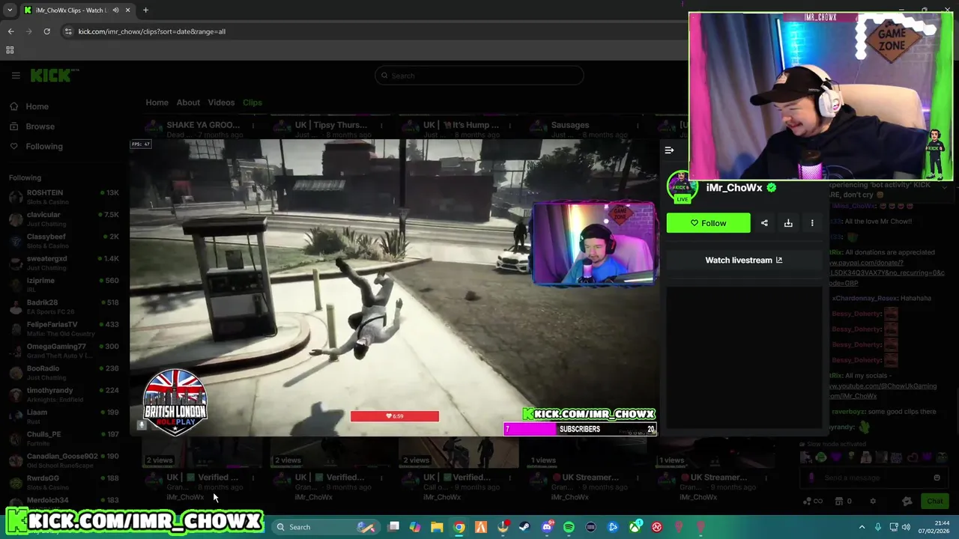Open Canadian_Goose902 channel in Following list
959x539 pixels.
tap(64, 460)
